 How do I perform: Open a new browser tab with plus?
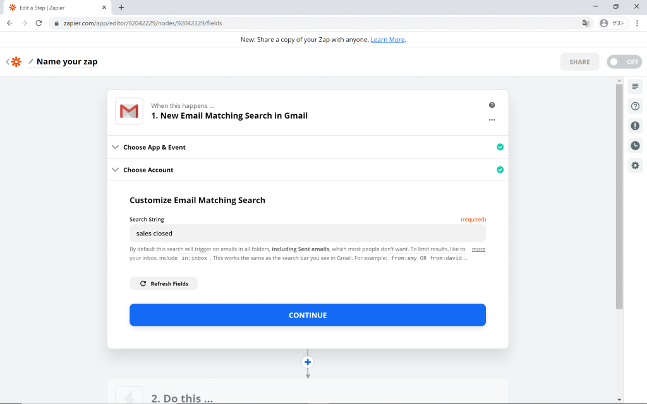click(121, 8)
